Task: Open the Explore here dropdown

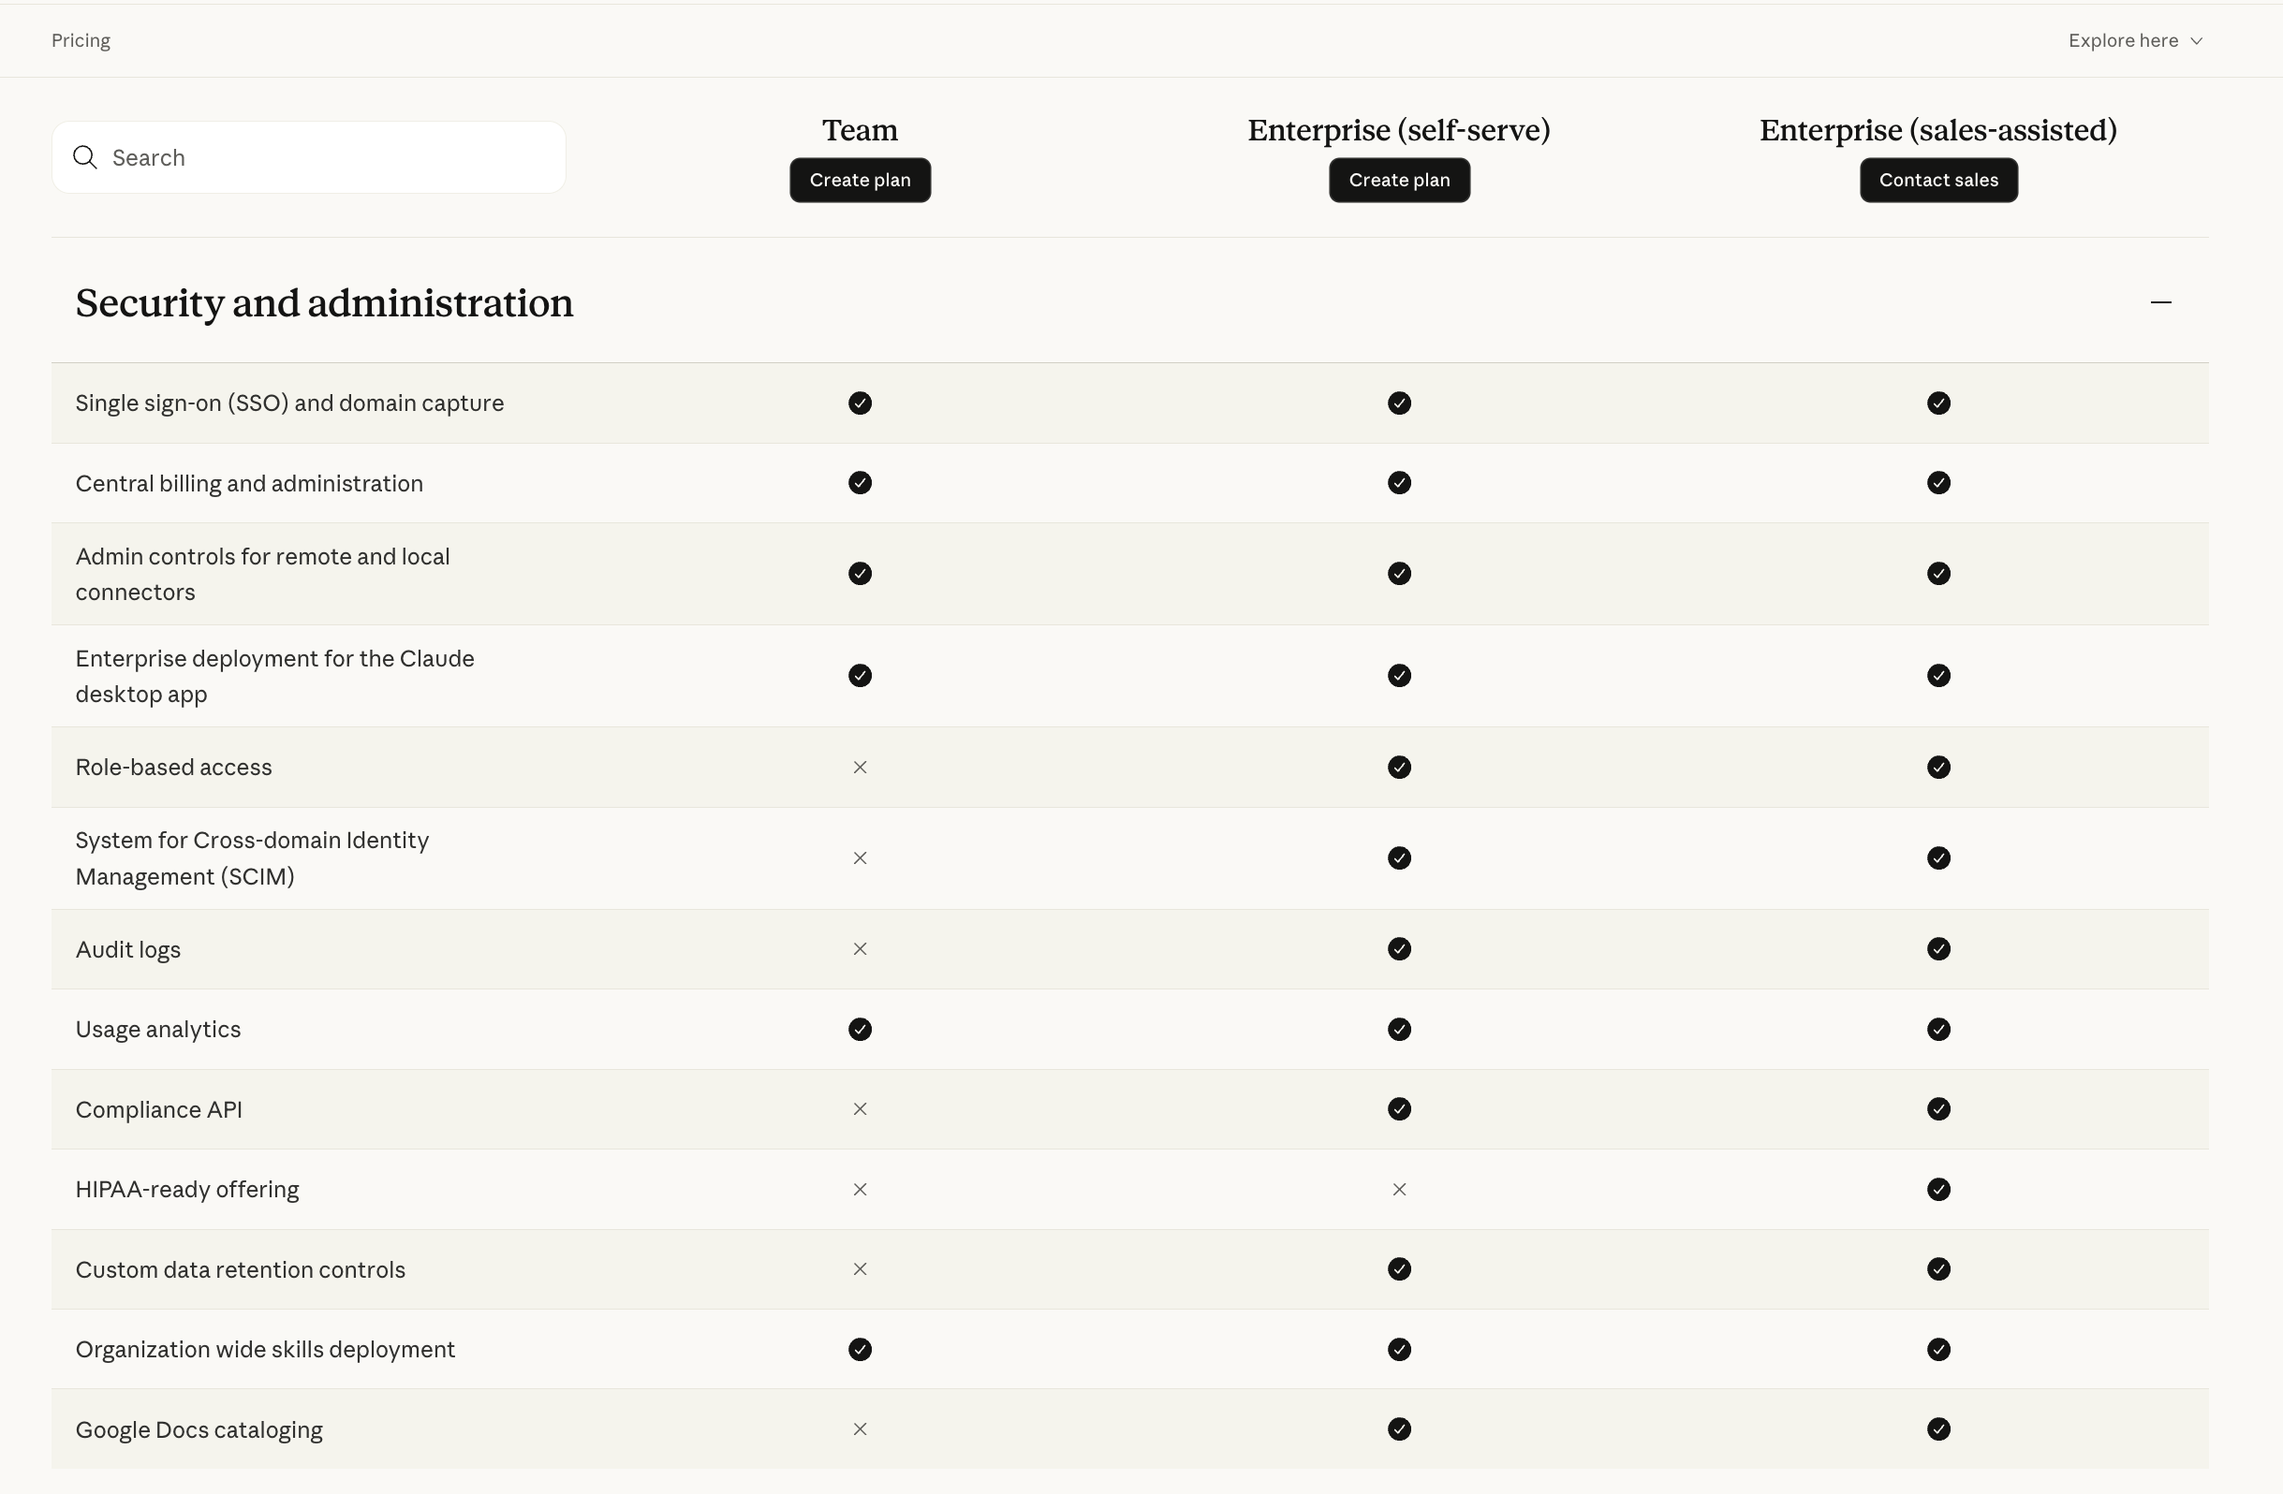Action: (2122, 40)
